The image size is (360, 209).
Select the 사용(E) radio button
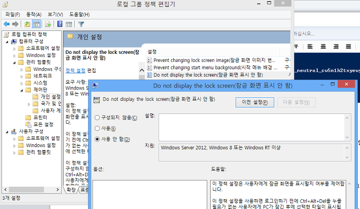coord(97,128)
